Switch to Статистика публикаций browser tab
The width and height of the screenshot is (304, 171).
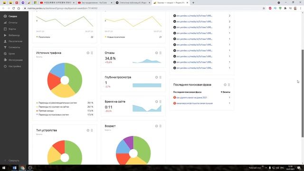133,3
